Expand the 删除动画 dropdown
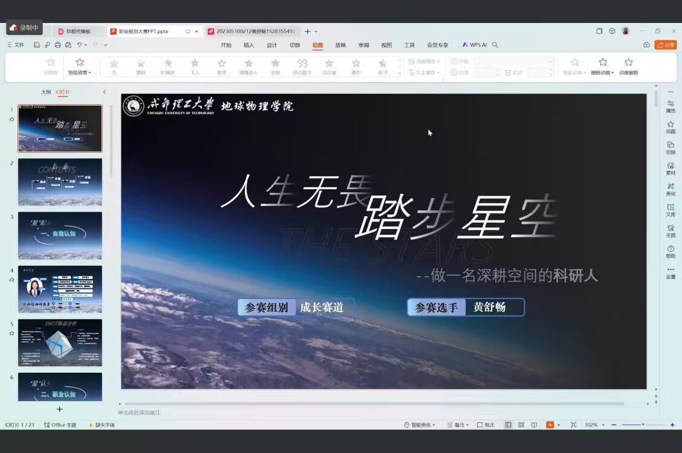The image size is (682, 453). 602,72
